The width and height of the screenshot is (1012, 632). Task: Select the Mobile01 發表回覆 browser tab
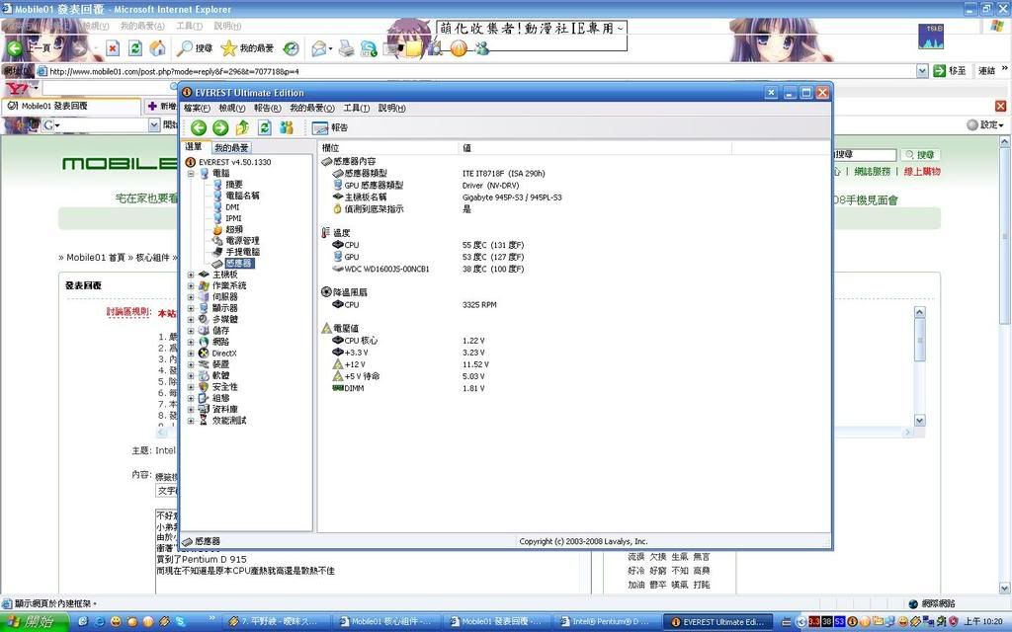[71, 106]
